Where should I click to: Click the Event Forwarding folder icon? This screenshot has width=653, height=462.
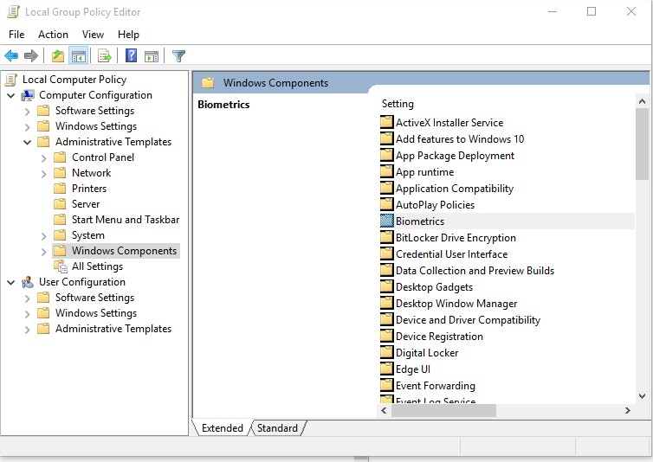[387, 385]
